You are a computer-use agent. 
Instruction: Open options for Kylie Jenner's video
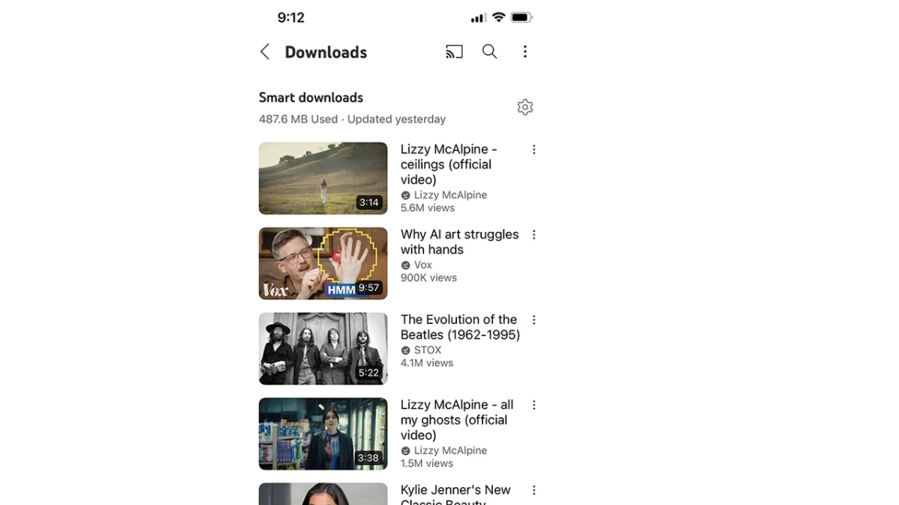(x=533, y=490)
